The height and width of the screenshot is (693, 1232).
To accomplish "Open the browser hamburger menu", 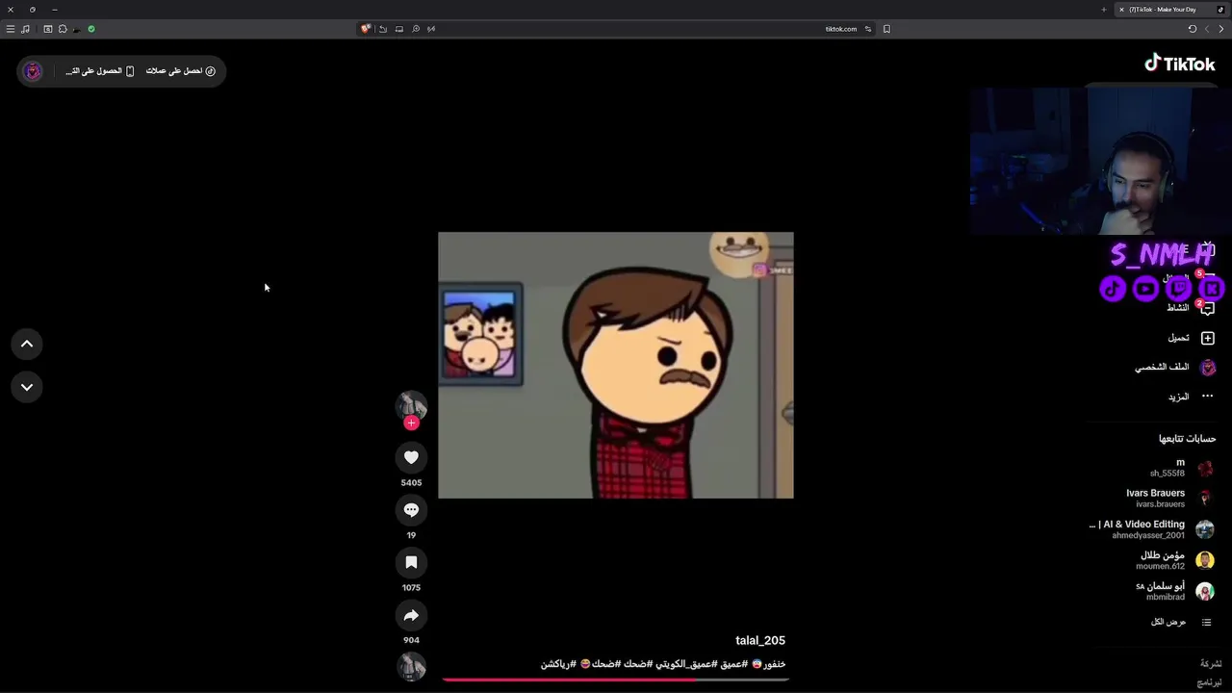I will pyautogui.click(x=11, y=29).
